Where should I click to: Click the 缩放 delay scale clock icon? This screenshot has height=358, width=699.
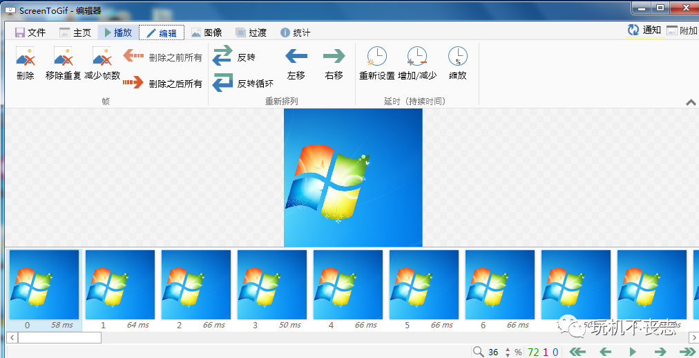457,57
